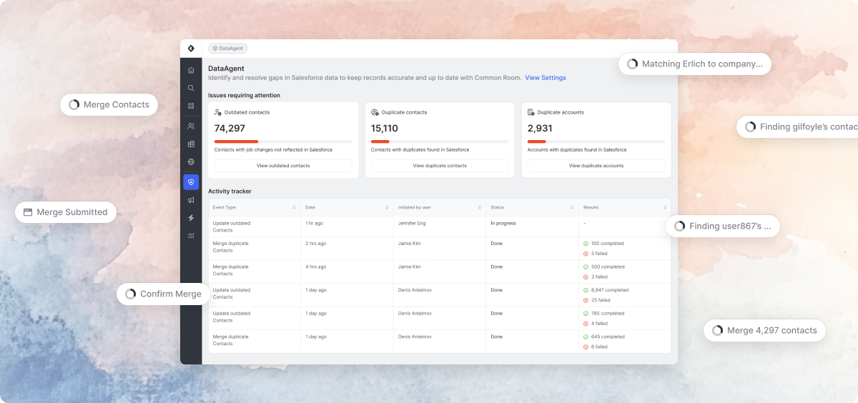The height and width of the screenshot is (403, 858).
Task: Click the green check beside 8,947 completed
Action: tap(586, 290)
